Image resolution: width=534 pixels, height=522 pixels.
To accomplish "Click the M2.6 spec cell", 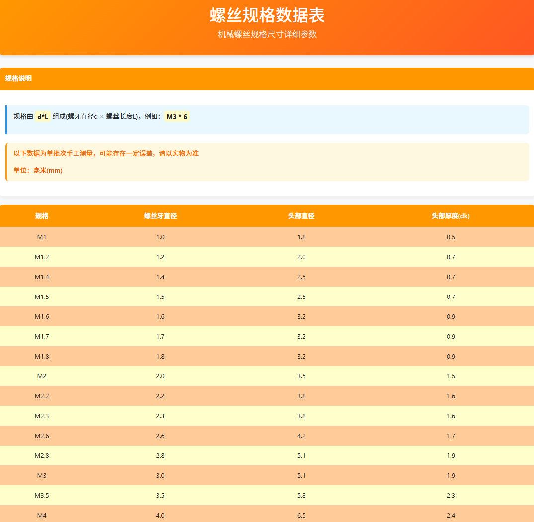I will 42,436.
